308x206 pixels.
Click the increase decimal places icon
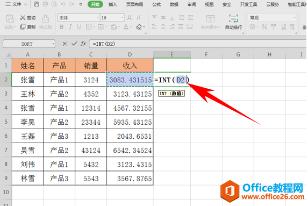283,27
